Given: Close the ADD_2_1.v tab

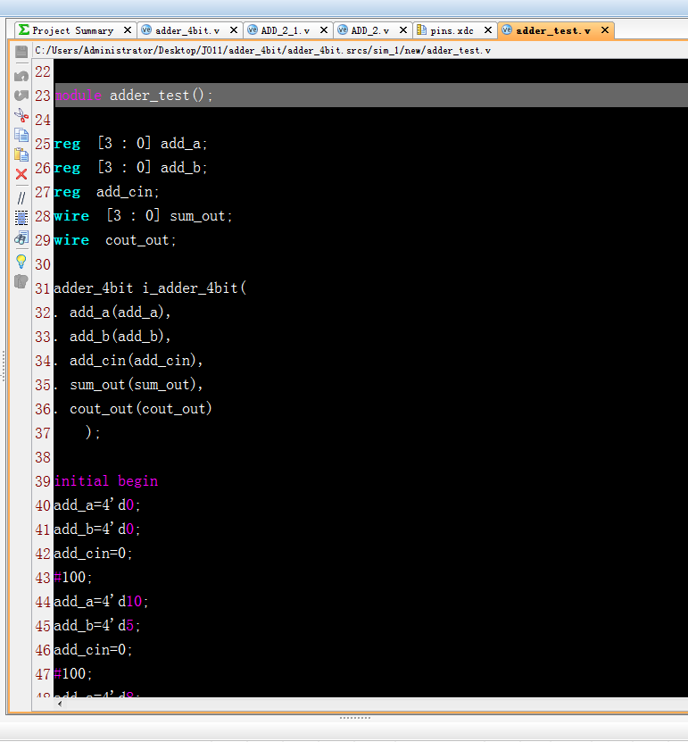Looking at the screenshot, I should point(324,30).
